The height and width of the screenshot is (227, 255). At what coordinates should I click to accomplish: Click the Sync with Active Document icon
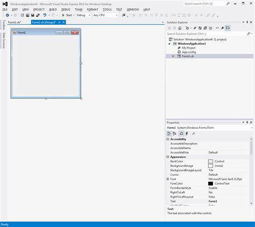coord(195,28)
